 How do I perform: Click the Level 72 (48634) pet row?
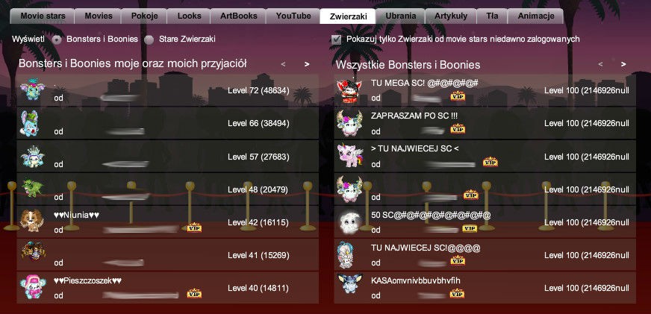[x=168, y=90]
